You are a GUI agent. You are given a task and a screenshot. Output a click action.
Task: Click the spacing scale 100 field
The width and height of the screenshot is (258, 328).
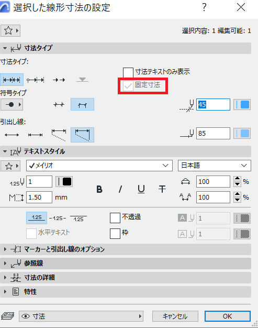coord(213,197)
